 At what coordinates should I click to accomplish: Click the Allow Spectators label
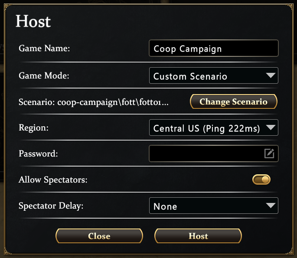53,180
